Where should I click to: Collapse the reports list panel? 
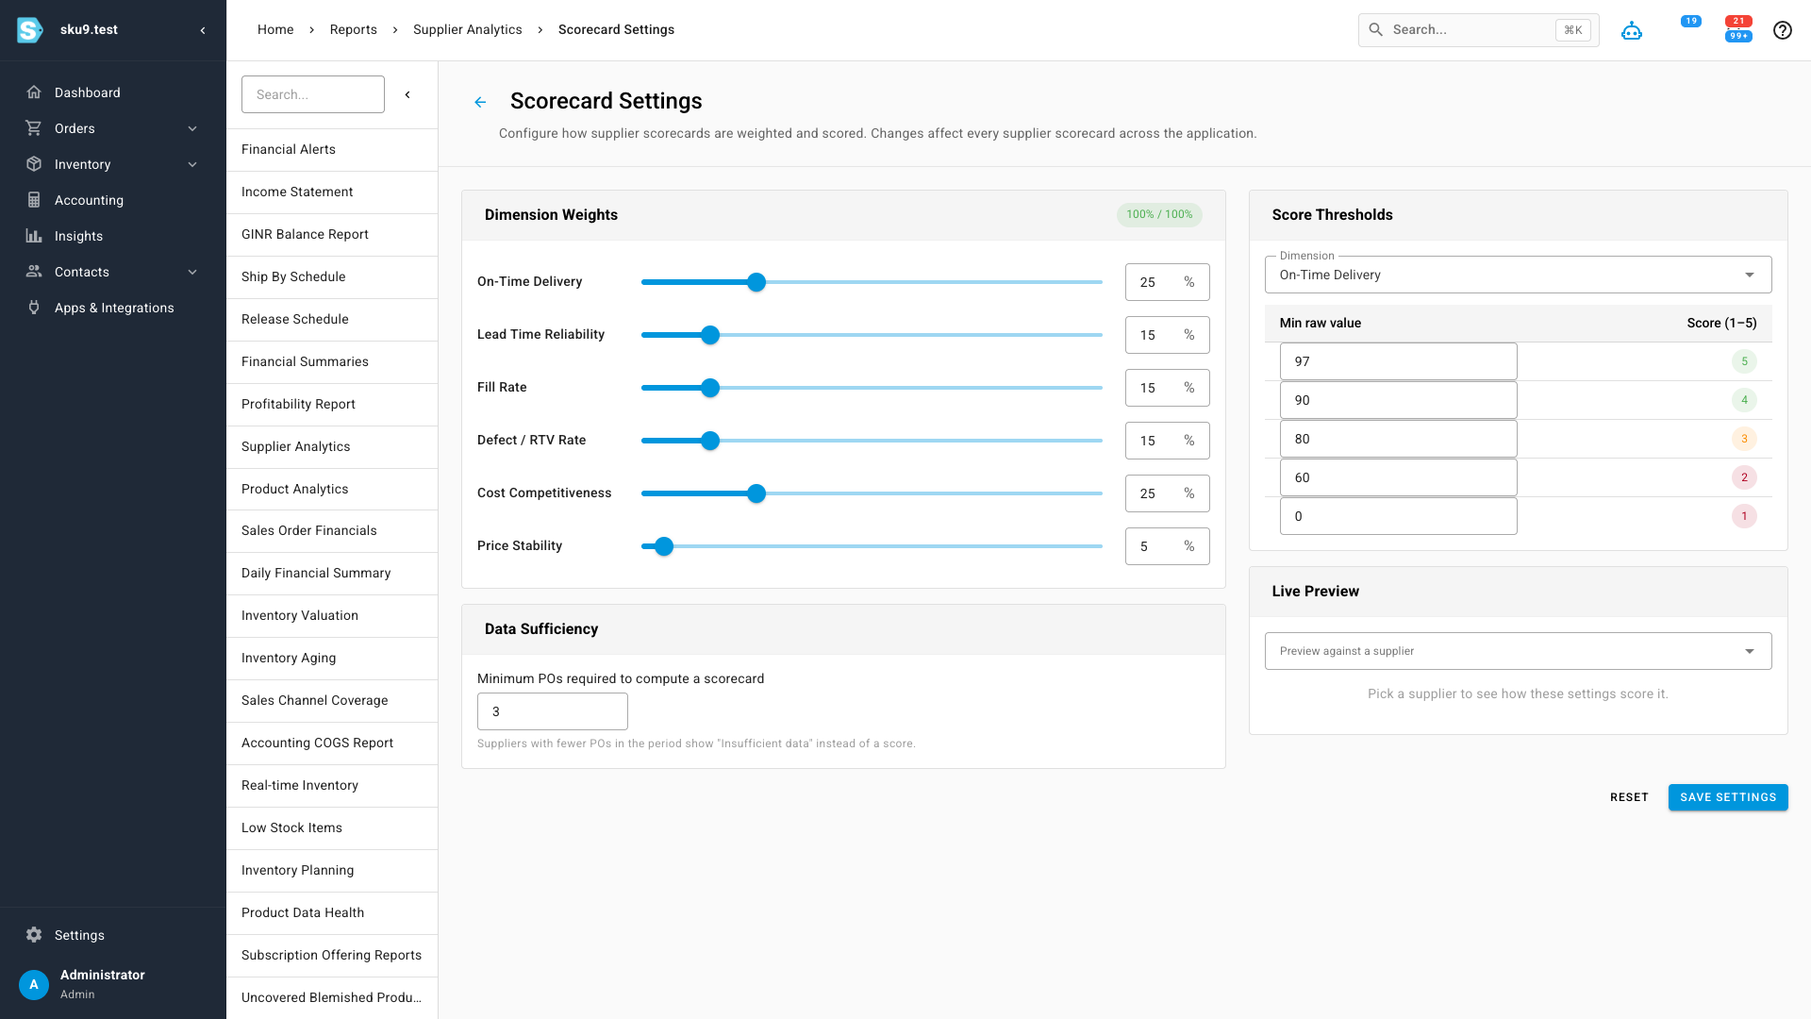(407, 94)
